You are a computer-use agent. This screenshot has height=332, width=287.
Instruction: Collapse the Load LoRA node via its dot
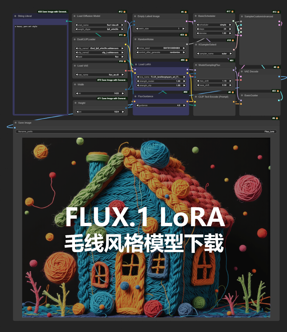tap(136, 64)
